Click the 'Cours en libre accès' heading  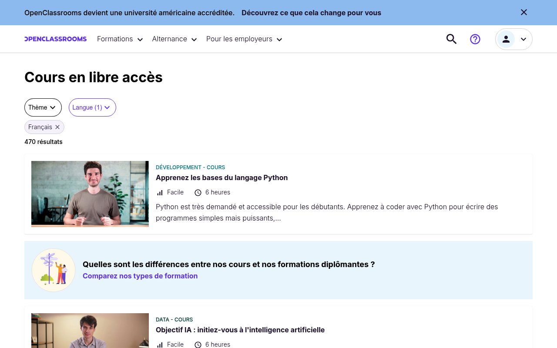click(94, 77)
